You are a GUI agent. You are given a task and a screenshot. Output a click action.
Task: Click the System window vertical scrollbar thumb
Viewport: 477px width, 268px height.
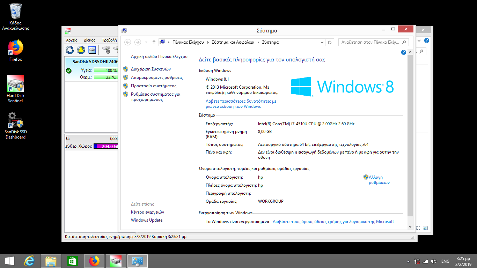click(x=410, y=135)
